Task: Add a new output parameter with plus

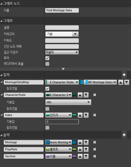Action: point(124,135)
